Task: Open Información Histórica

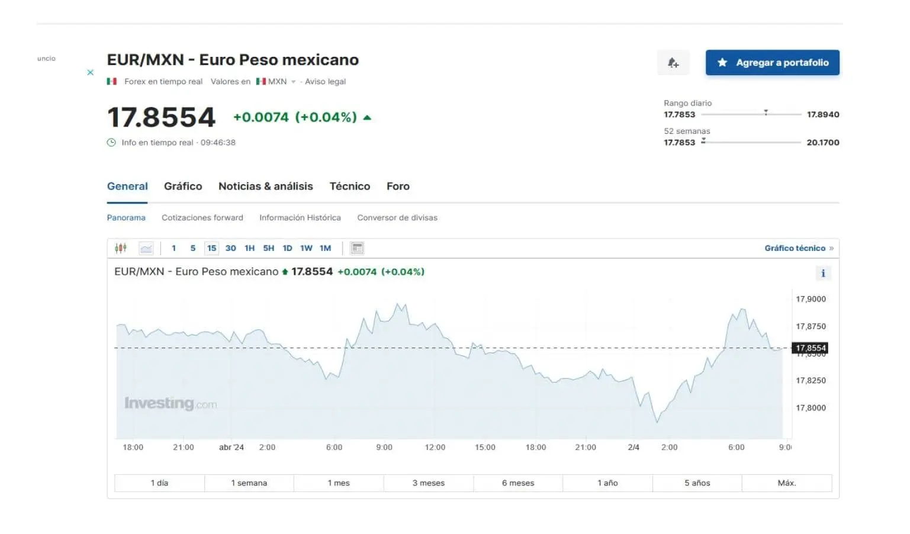Action: pos(300,217)
